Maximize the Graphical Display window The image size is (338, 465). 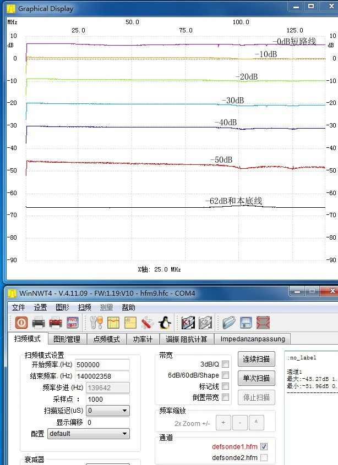[311, 6]
